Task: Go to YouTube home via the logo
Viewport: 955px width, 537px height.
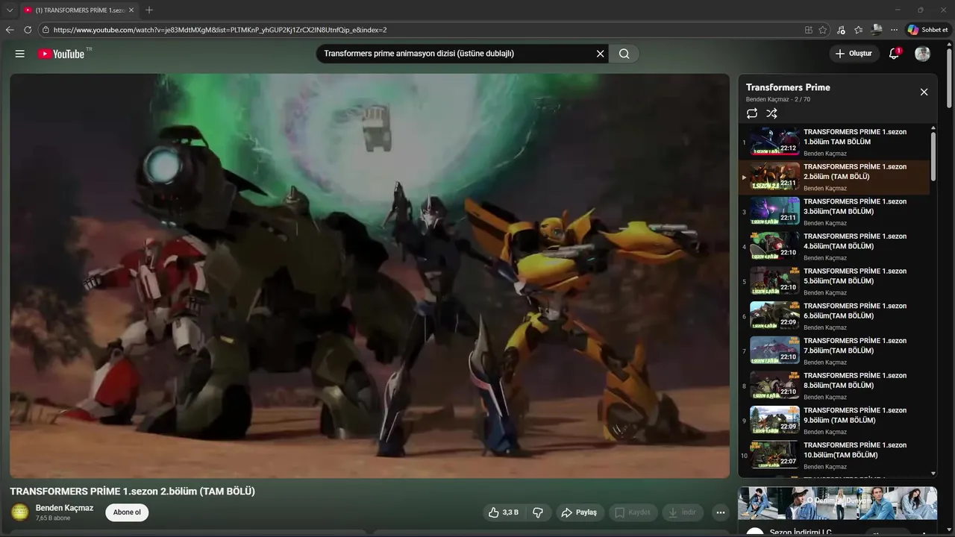Action: tap(61, 54)
